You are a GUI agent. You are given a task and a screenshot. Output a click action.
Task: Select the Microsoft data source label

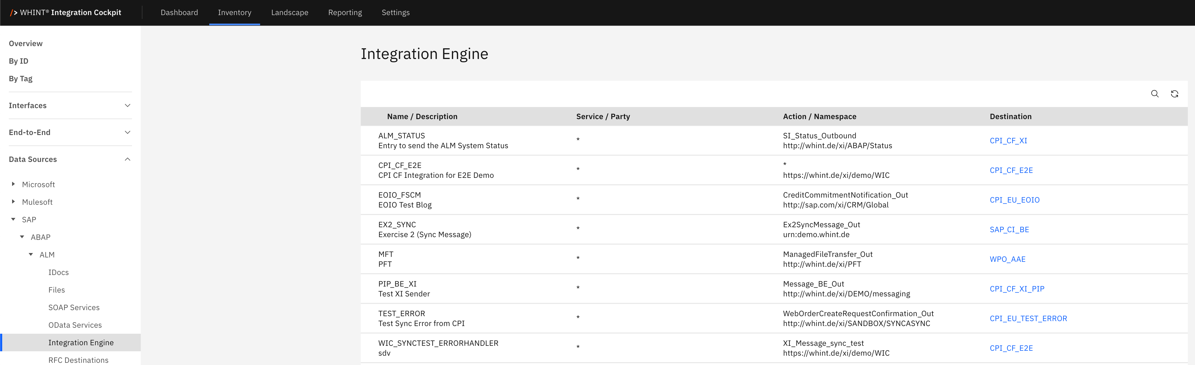[38, 184]
